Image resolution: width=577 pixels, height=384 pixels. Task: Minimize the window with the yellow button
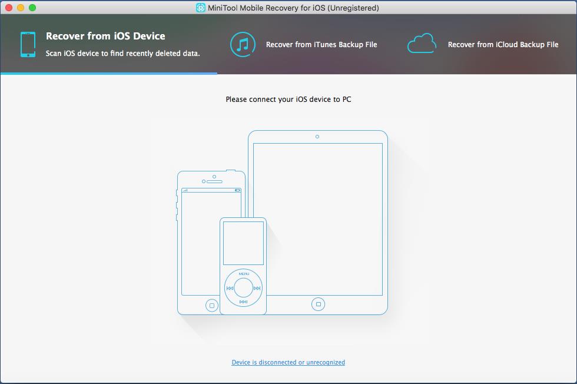tap(20, 8)
